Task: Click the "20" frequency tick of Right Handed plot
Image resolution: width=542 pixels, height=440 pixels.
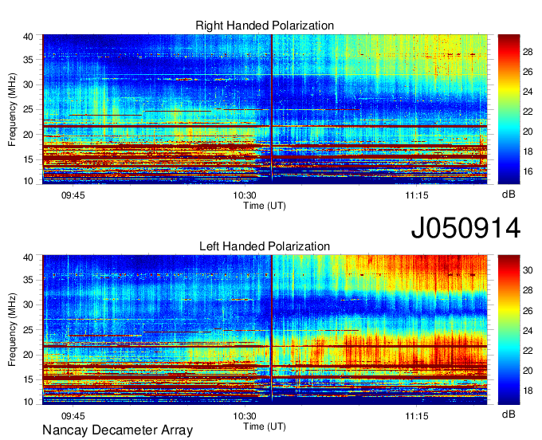Action: pos(29,135)
